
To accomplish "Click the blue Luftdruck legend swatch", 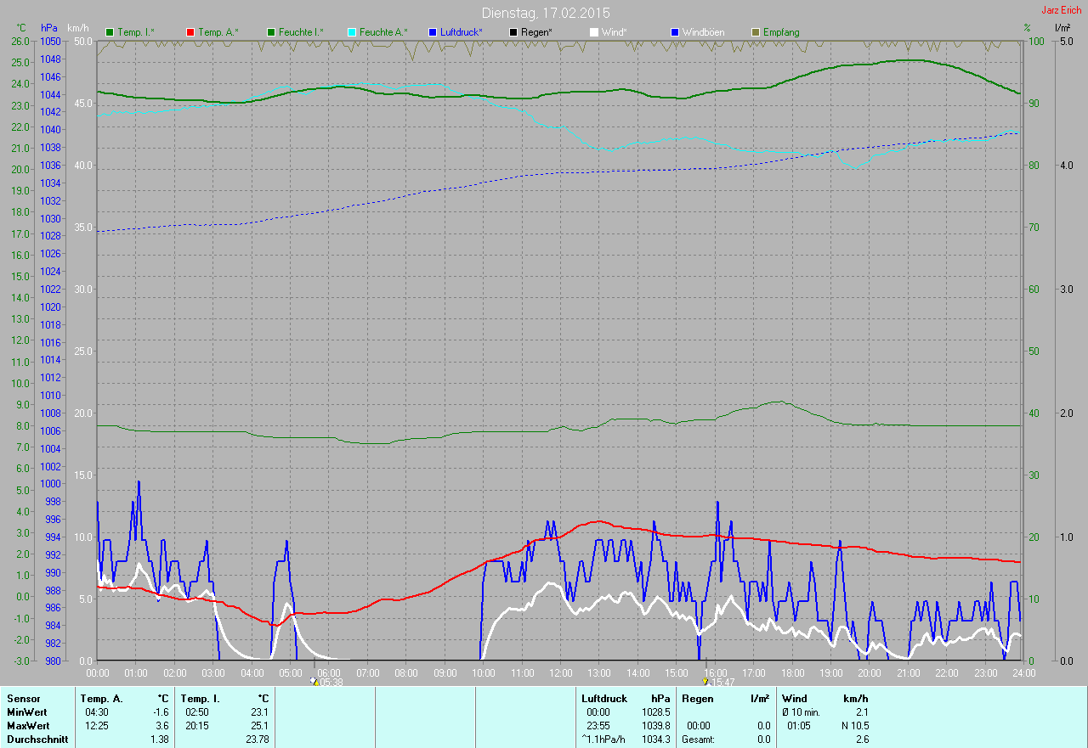I will pyautogui.click(x=433, y=32).
